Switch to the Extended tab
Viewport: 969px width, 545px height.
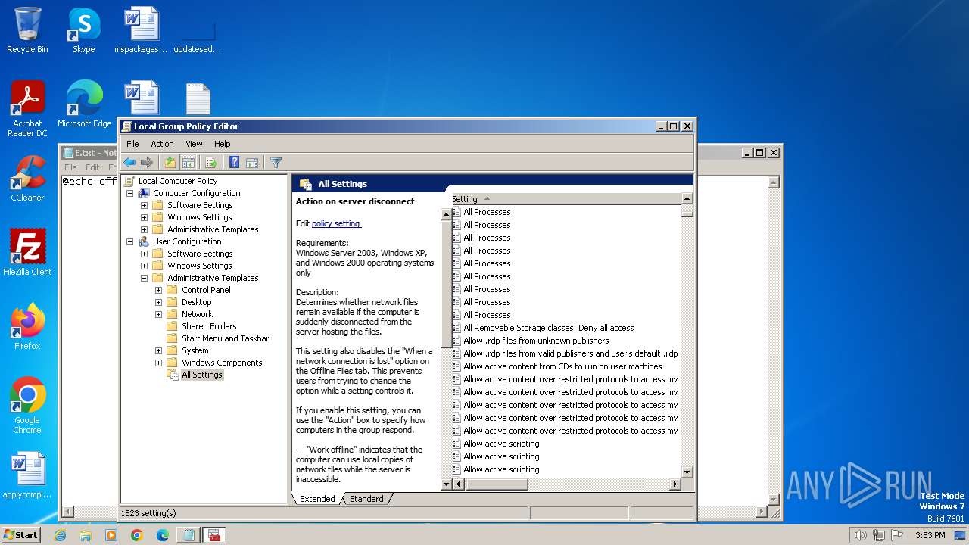pos(317,499)
